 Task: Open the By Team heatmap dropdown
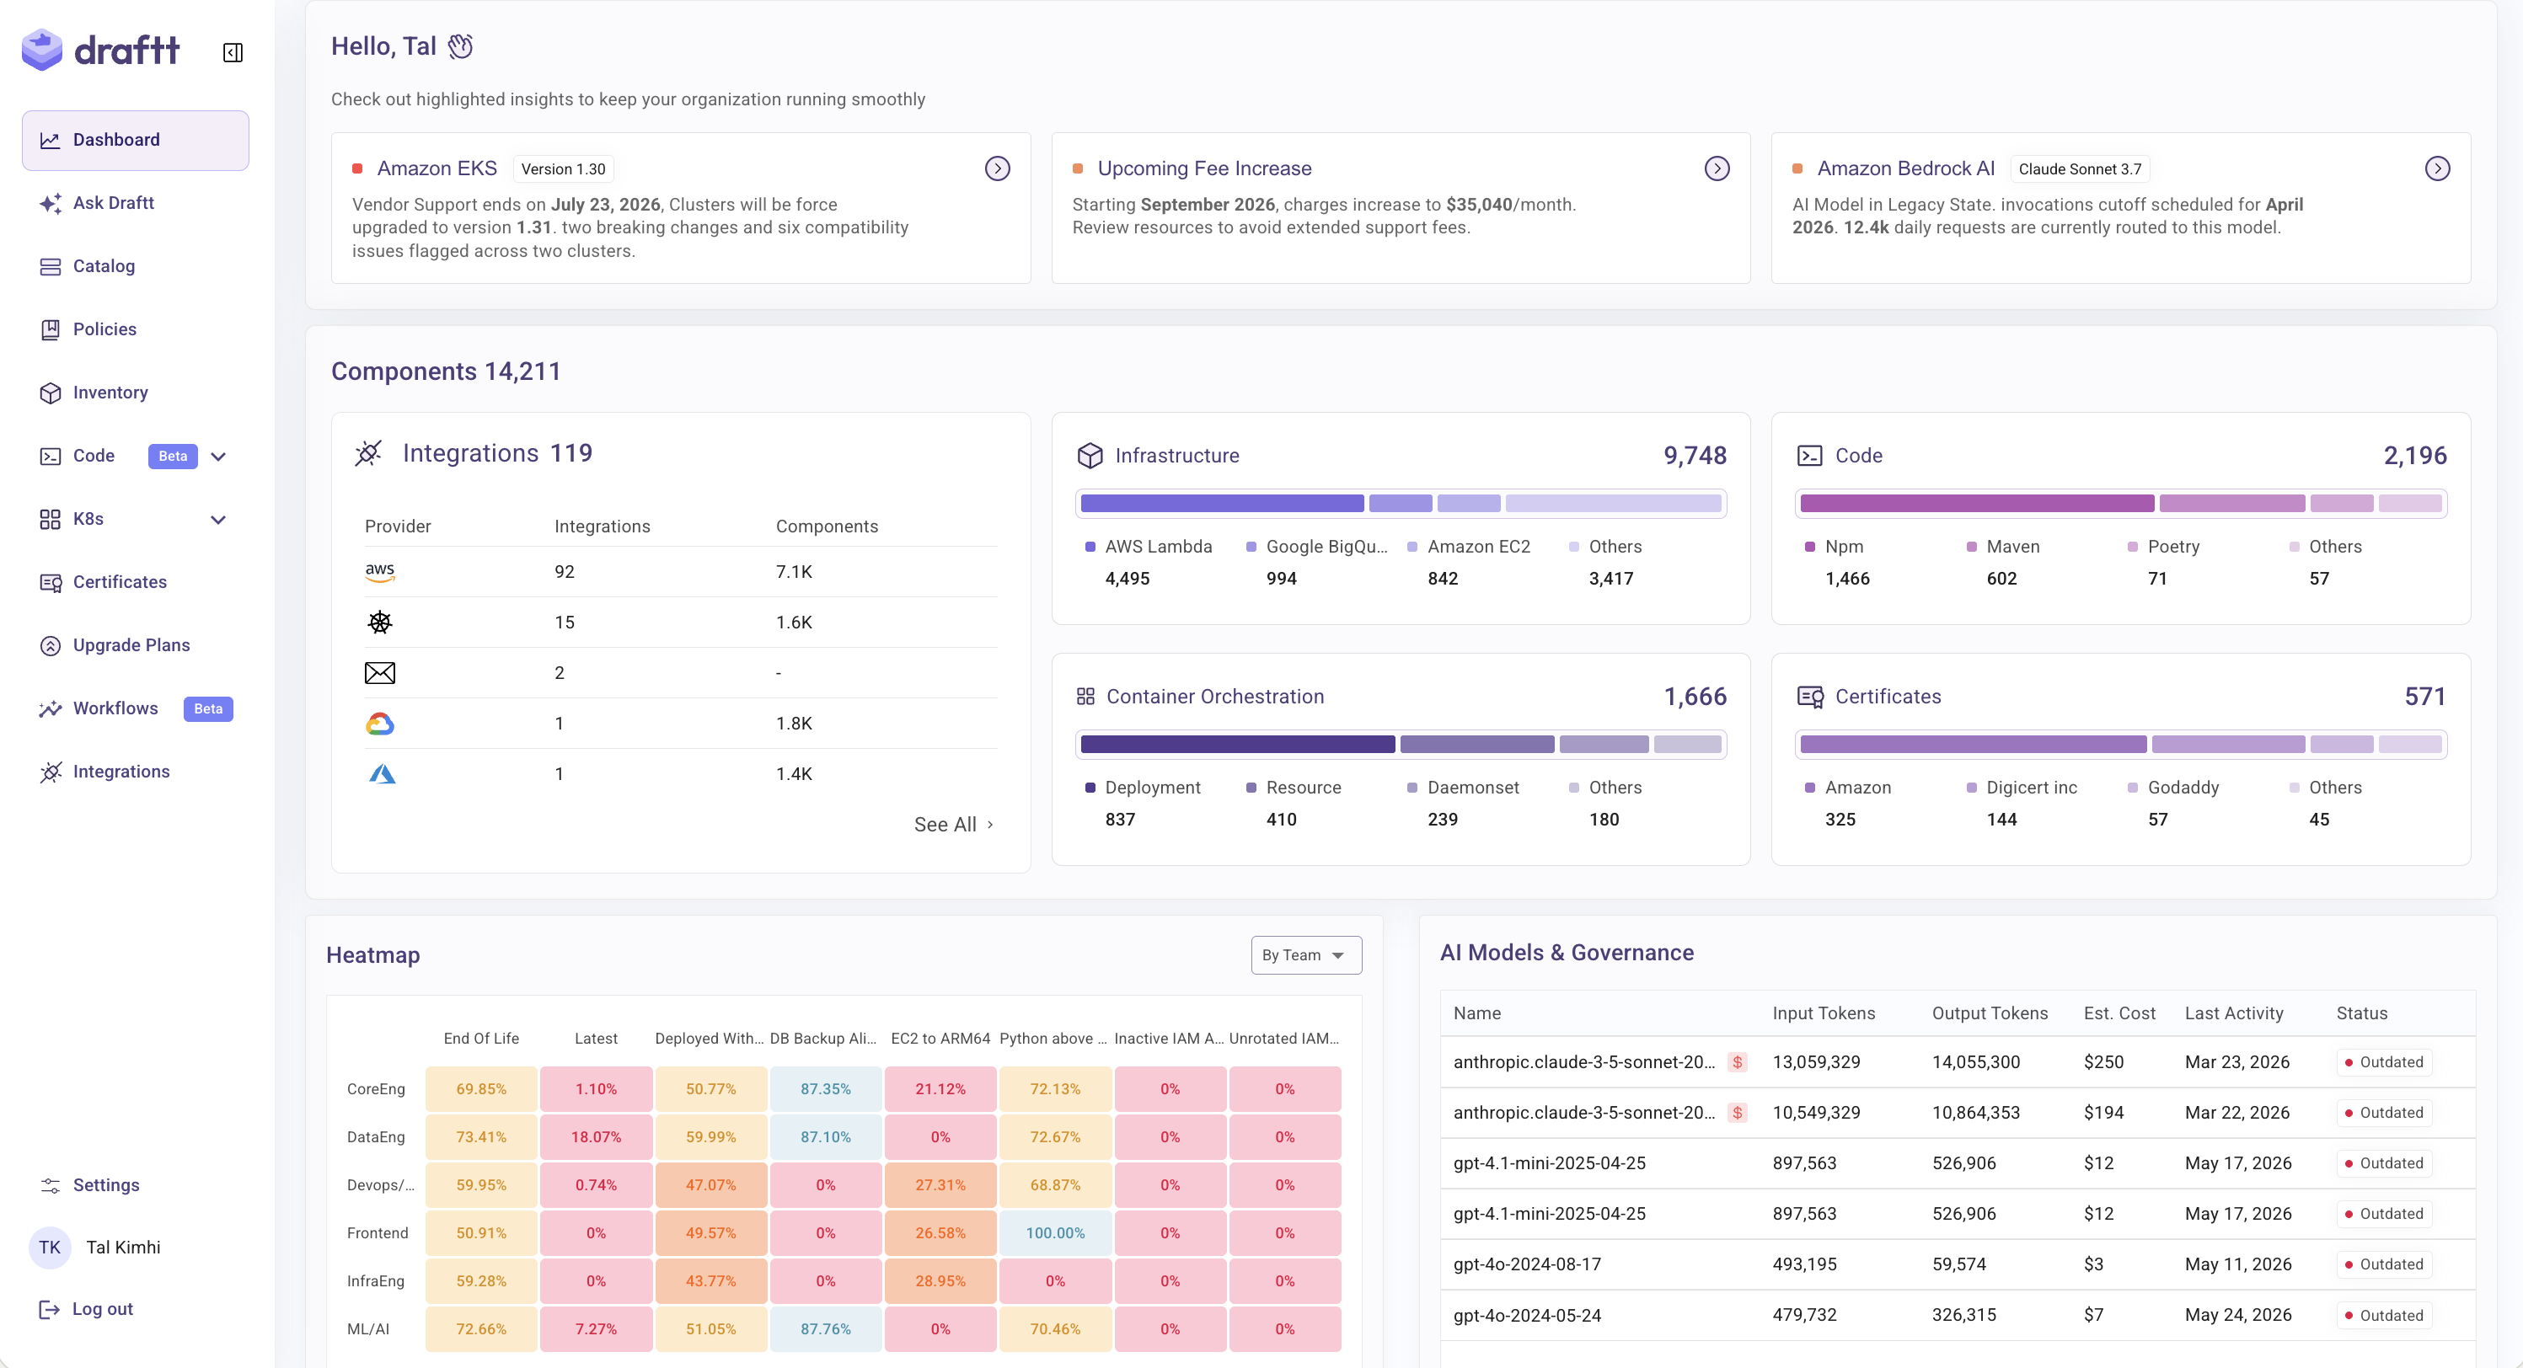(1305, 954)
